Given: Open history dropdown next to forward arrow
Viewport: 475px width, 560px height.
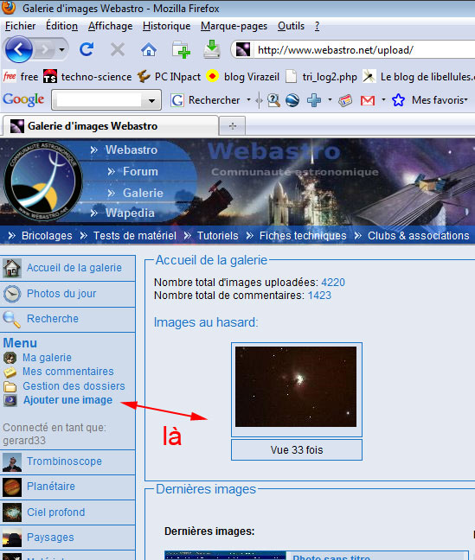Looking at the screenshot, I should pyautogui.click(x=62, y=49).
